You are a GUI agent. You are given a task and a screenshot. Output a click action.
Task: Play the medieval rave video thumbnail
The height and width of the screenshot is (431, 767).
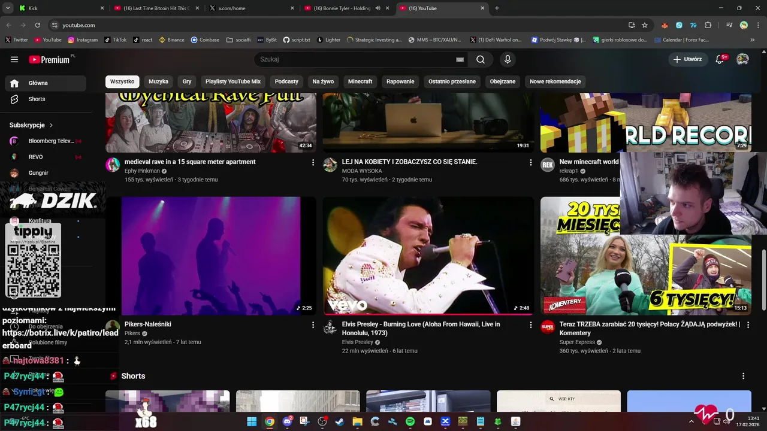pos(211,123)
